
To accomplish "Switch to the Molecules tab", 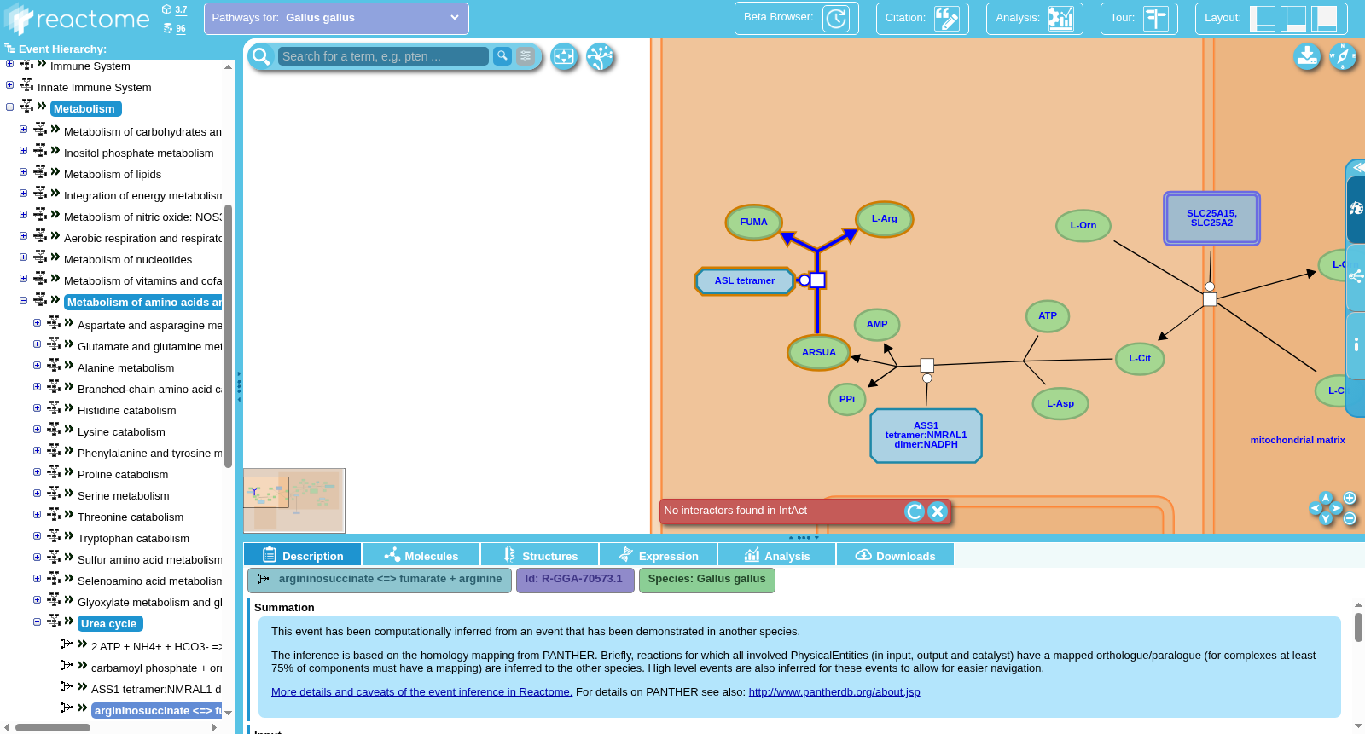I will click(x=421, y=555).
